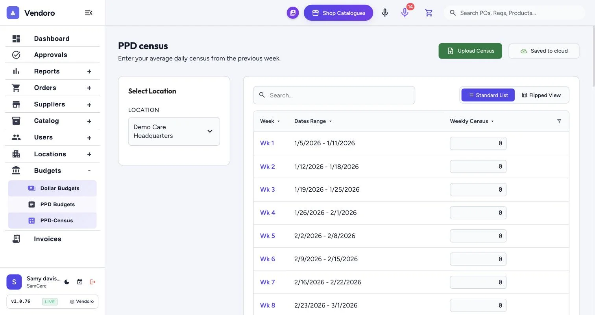
Task: Click the red logout icon
Action: [92, 282]
